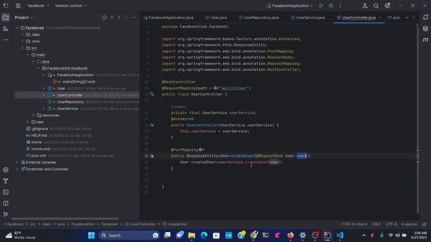Open Maven tool window icon

(x=425, y=40)
